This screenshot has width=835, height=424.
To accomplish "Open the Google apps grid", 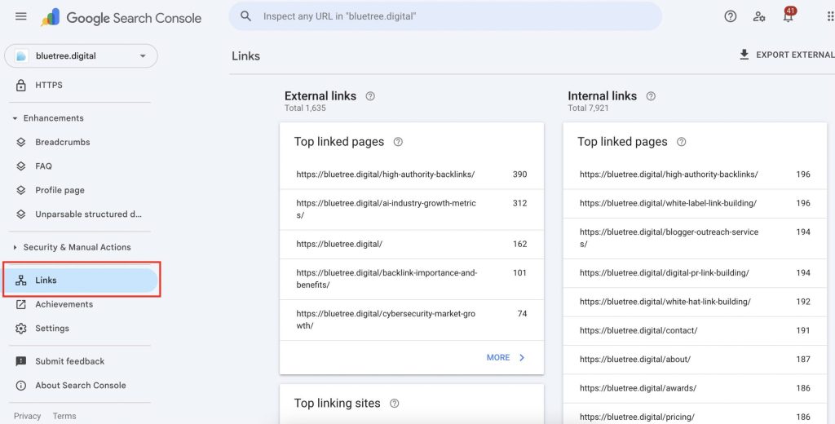I will coord(830,16).
